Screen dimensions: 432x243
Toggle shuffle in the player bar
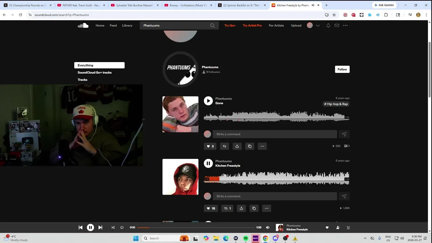[x=113, y=227]
